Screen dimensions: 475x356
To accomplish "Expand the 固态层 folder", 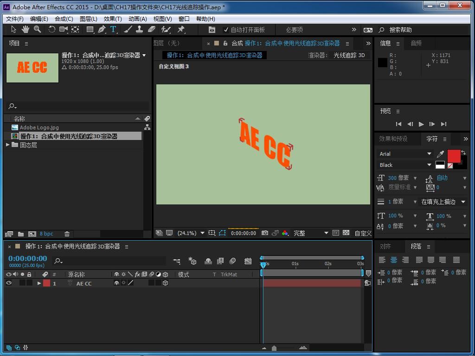I will point(8,145).
